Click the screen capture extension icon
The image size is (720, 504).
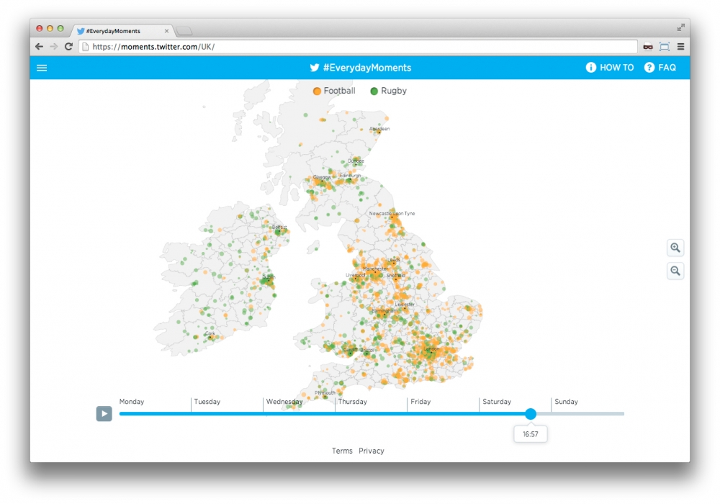click(x=665, y=46)
